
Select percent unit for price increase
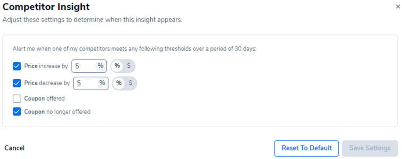point(117,66)
